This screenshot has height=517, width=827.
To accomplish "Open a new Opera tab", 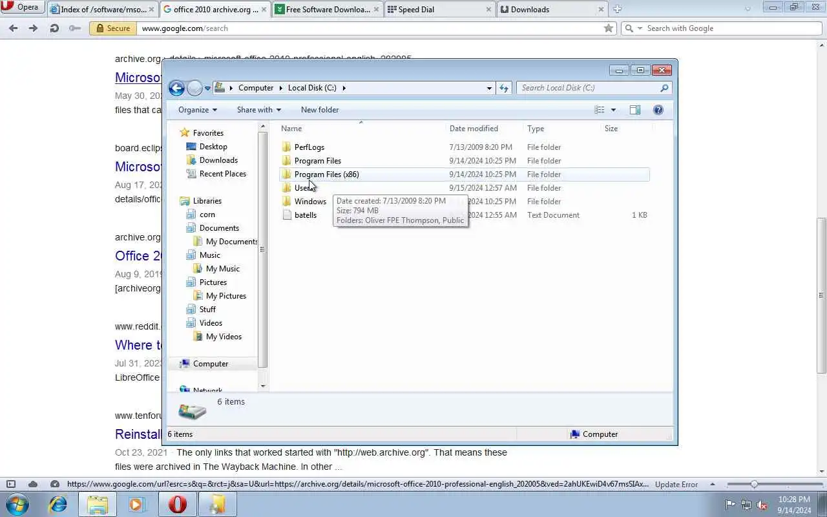I will (x=617, y=9).
